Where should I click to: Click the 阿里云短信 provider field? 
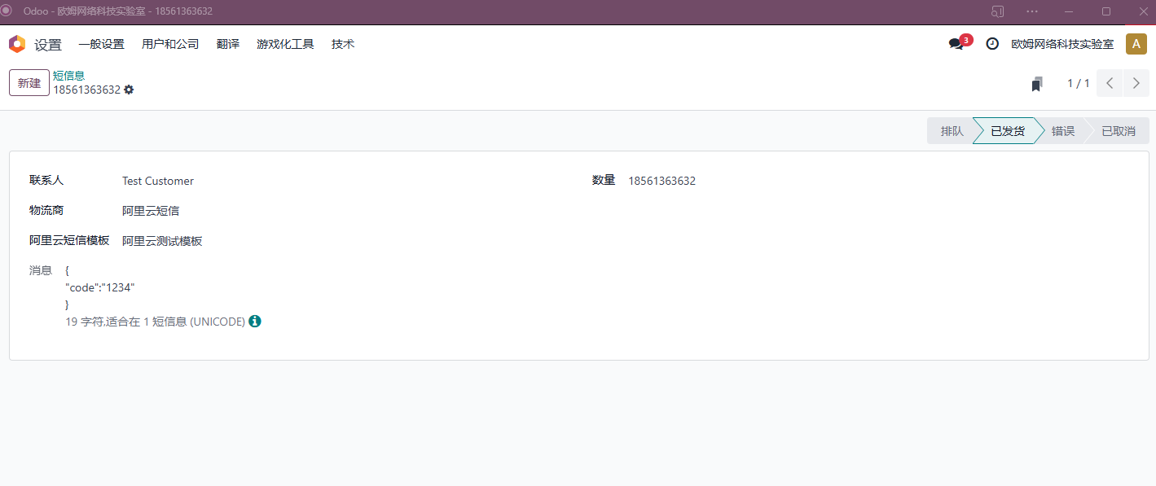tap(151, 211)
